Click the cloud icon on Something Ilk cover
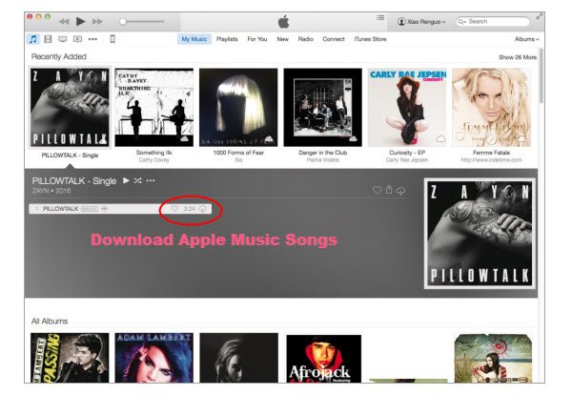 coord(185,139)
